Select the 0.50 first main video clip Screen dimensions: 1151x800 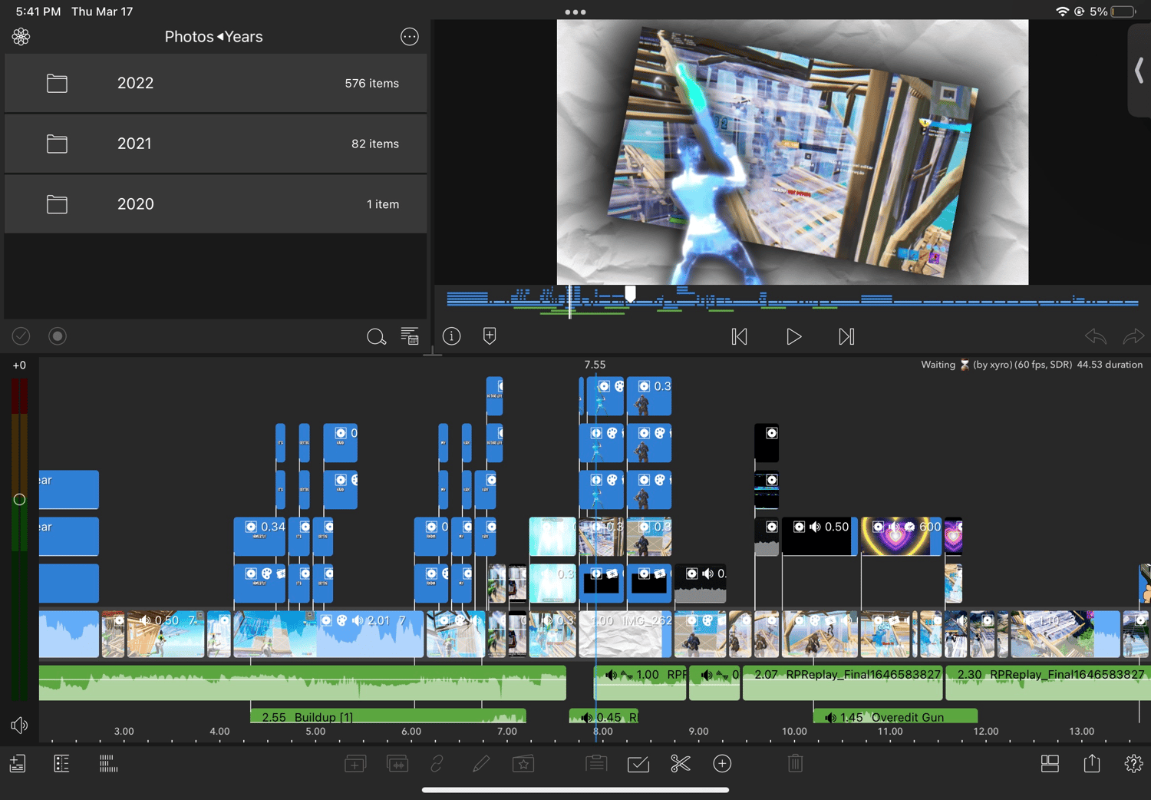click(x=165, y=634)
